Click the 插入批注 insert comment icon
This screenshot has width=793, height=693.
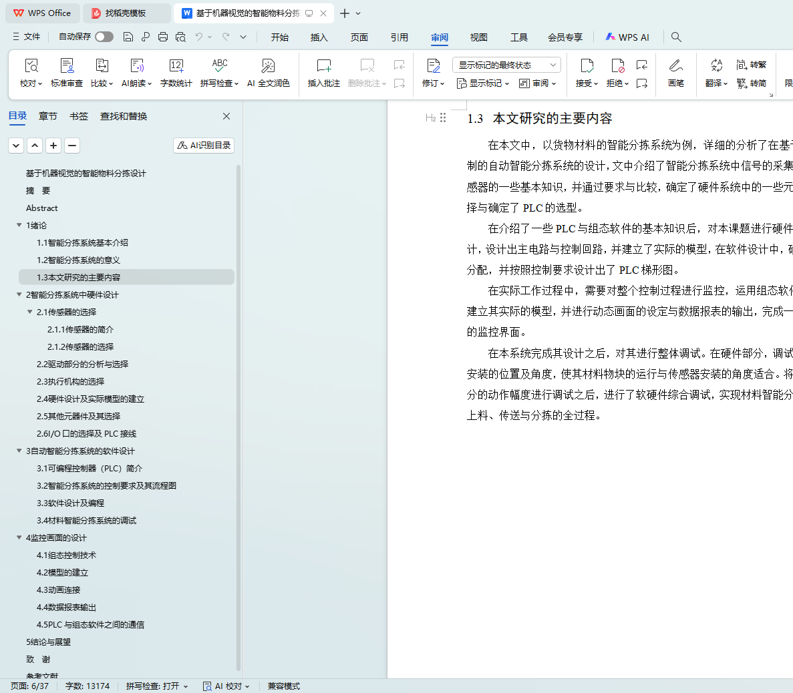tap(323, 66)
